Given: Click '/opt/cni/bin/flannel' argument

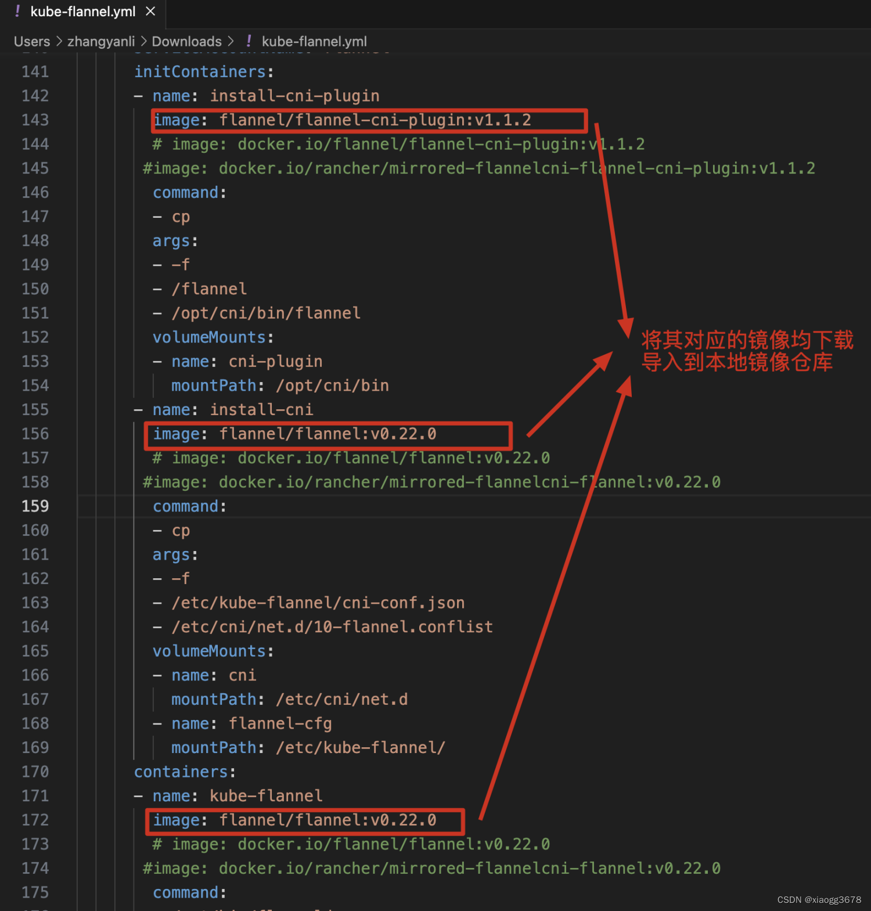Looking at the screenshot, I should point(266,314).
